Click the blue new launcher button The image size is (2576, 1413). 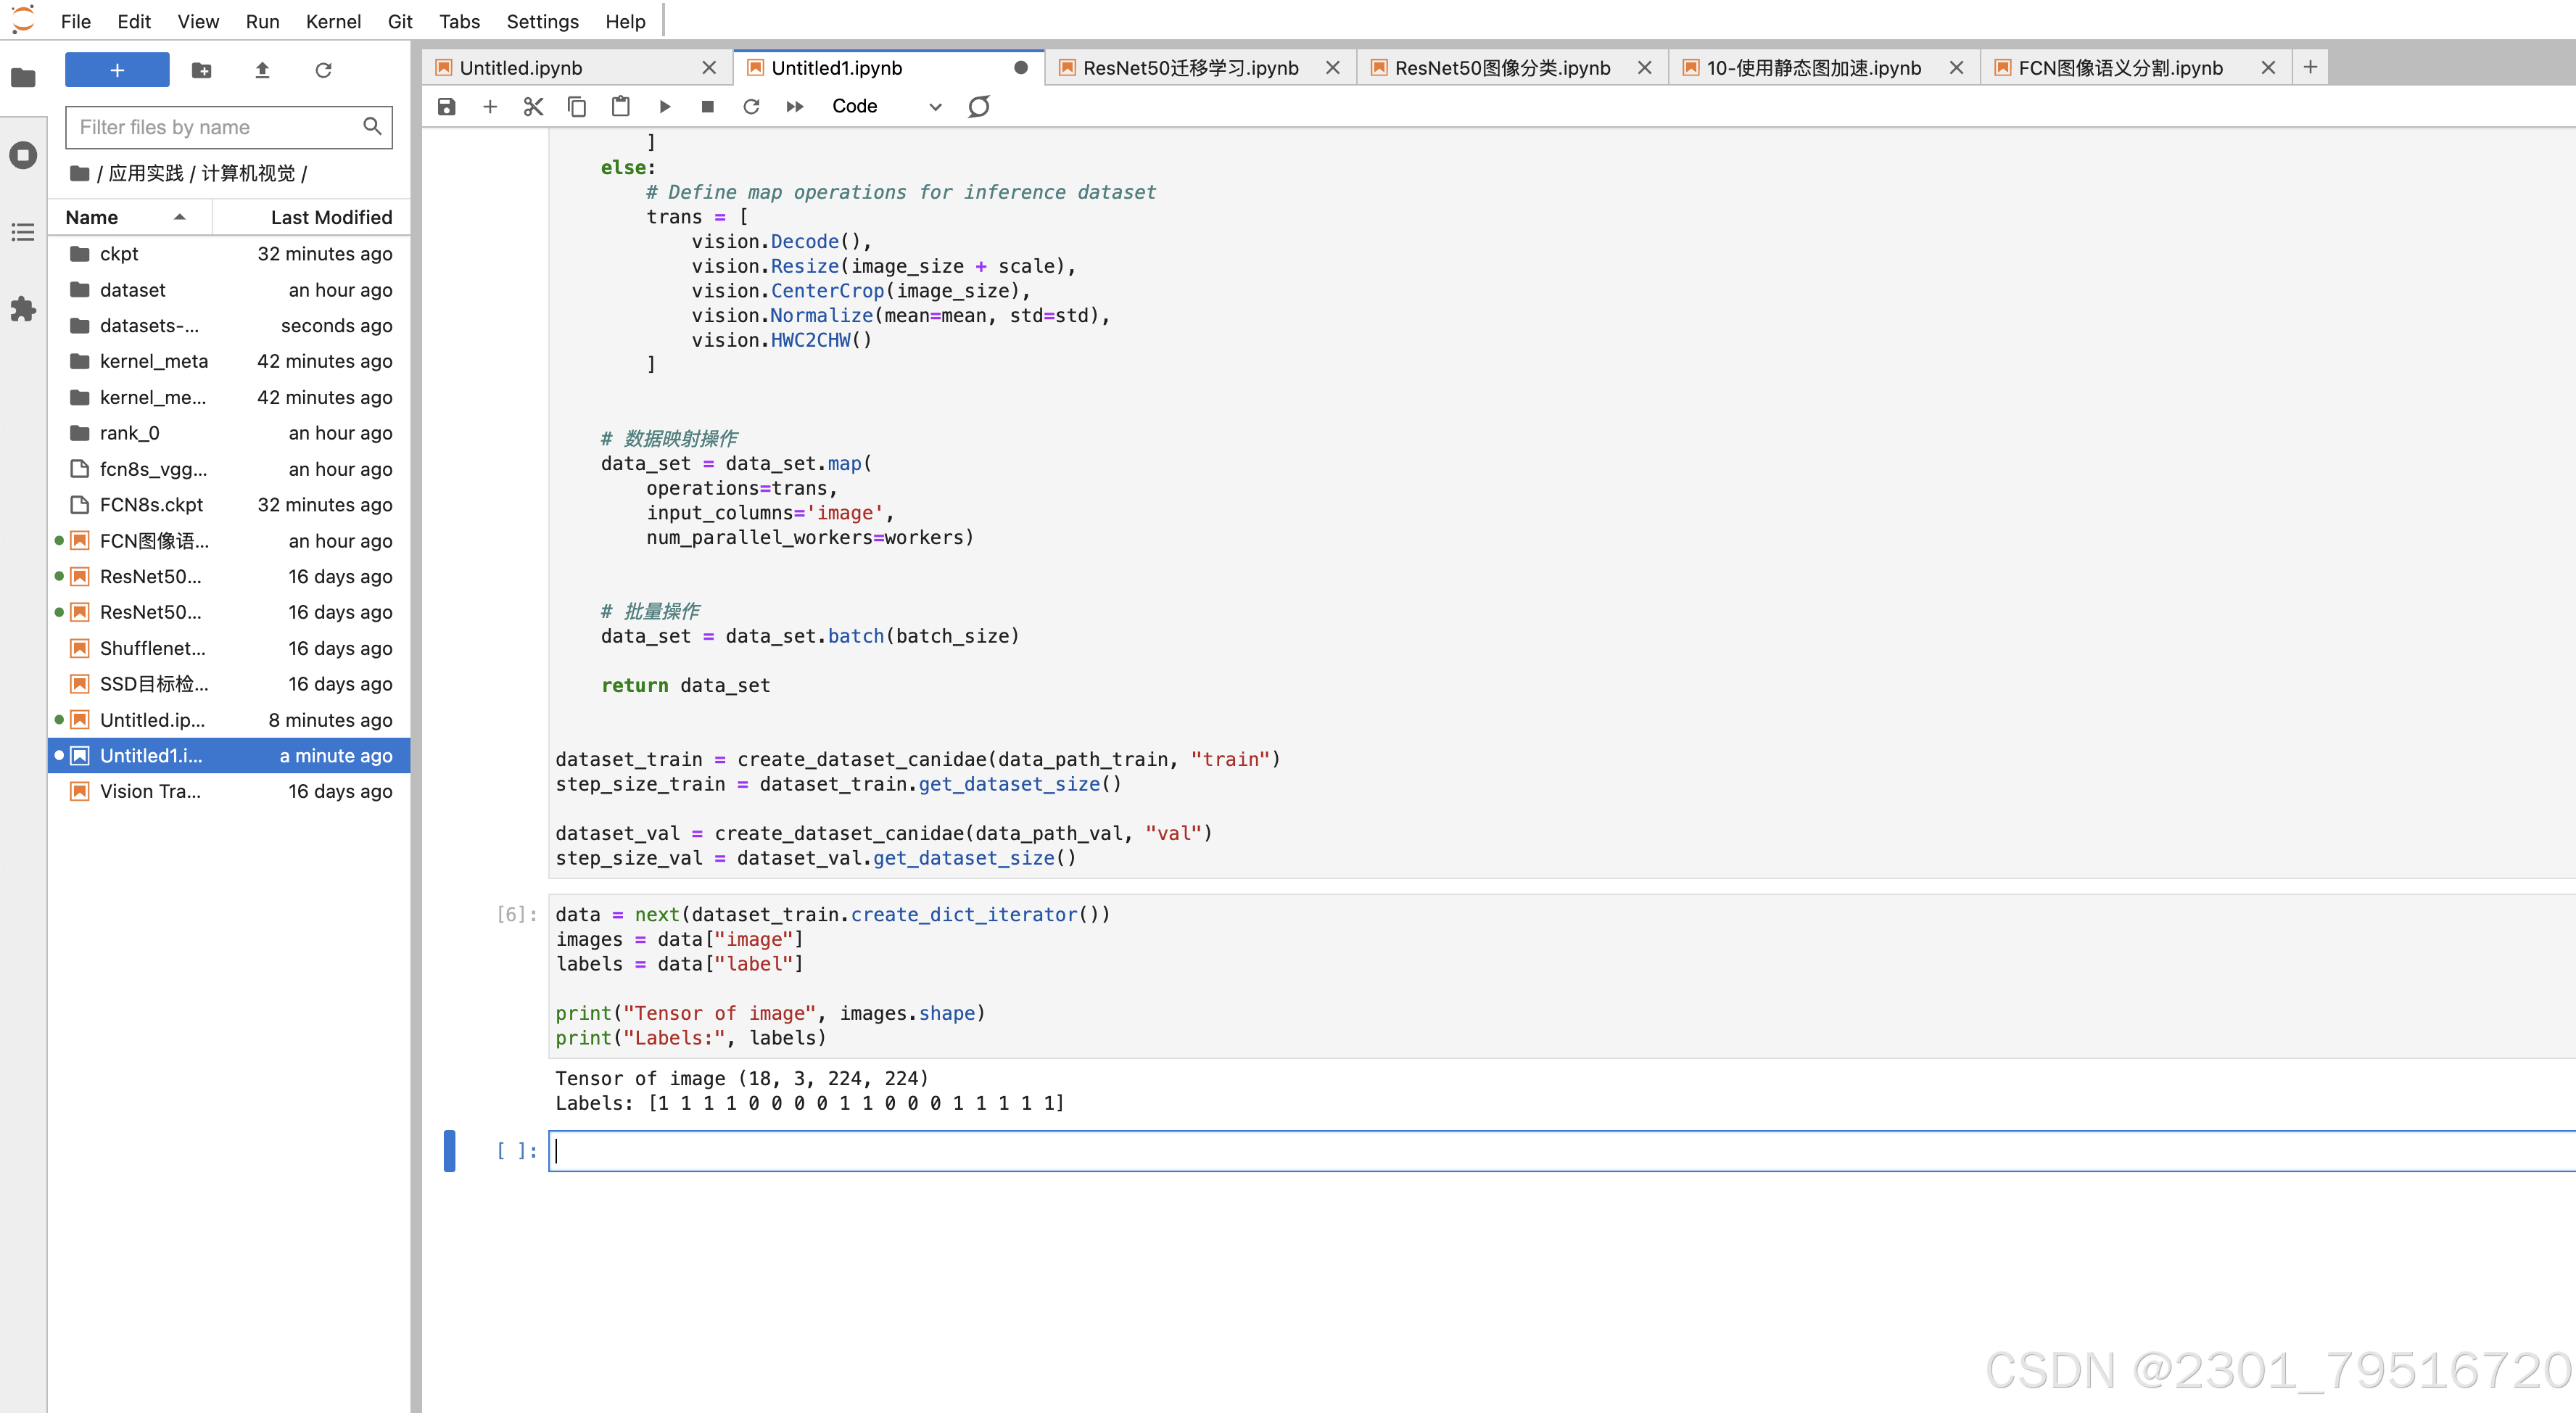pyautogui.click(x=117, y=70)
